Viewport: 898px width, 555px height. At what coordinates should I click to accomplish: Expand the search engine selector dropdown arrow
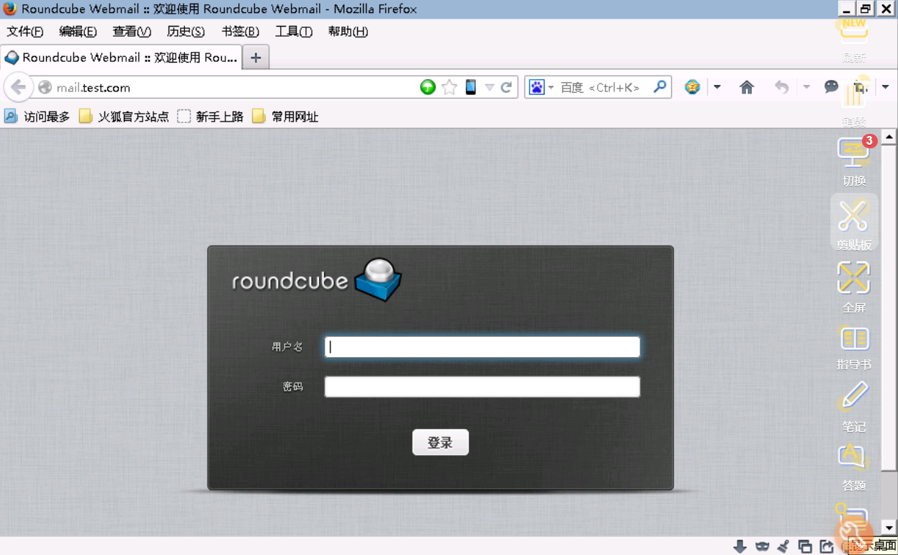pyautogui.click(x=551, y=88)
